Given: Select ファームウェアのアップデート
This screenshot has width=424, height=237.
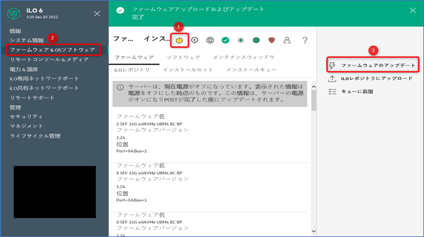Looking at the screenshot, I should click(378, 65).
